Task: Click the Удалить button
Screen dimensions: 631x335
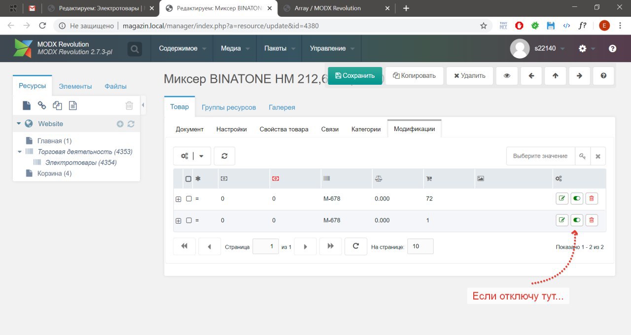Action: coord(469,76)
